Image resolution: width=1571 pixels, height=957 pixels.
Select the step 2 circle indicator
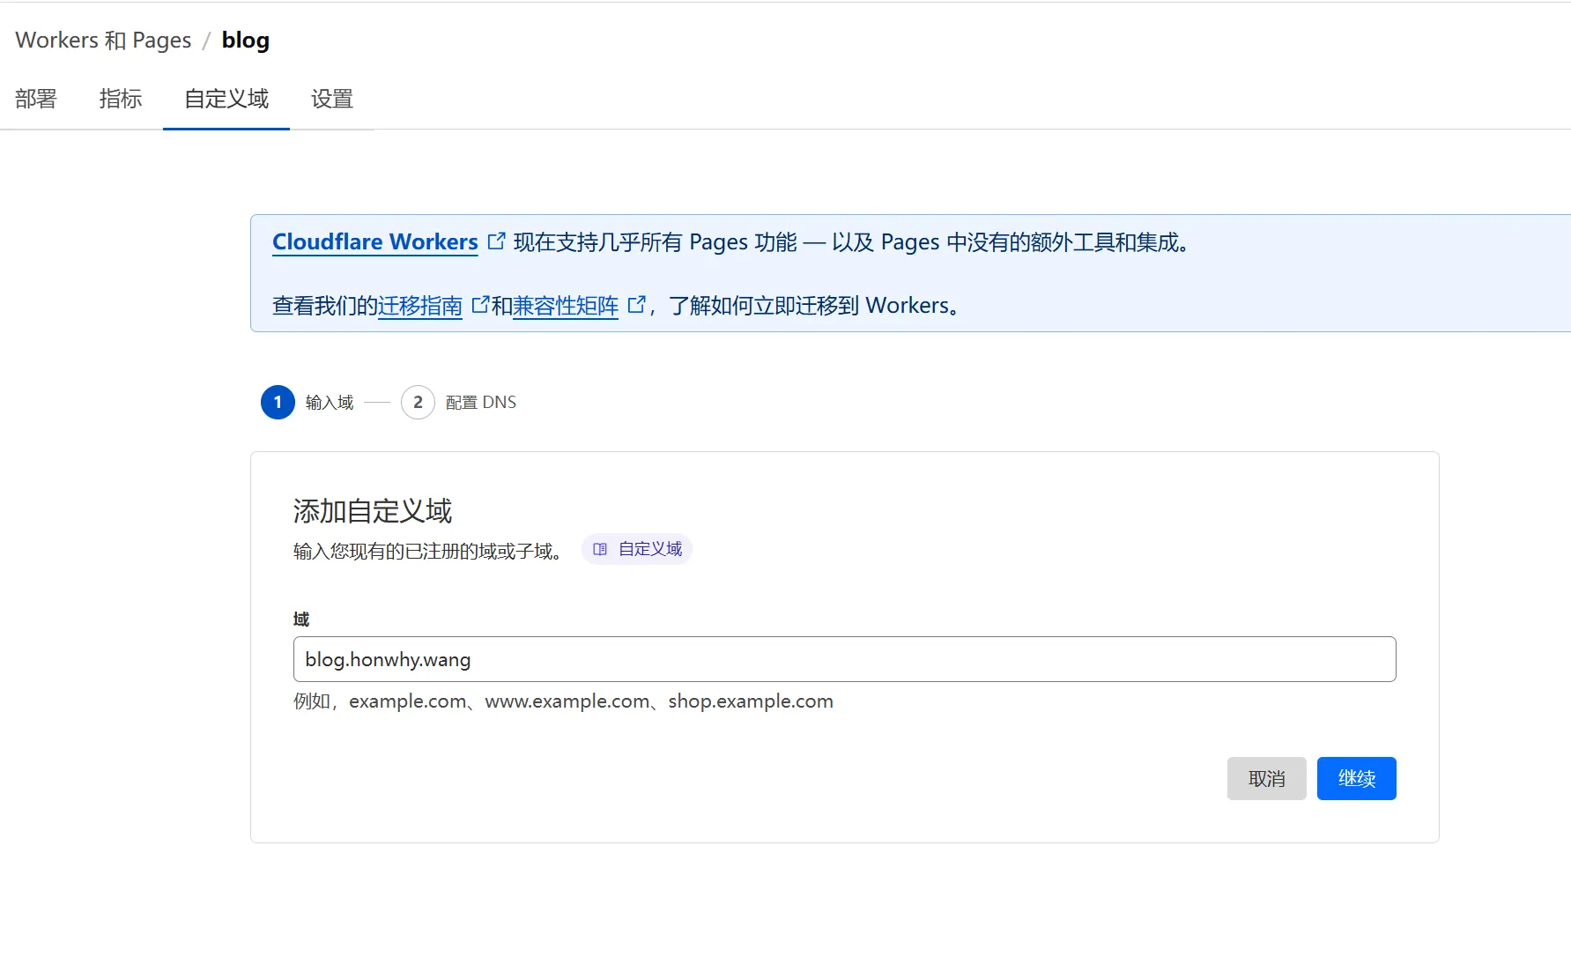tap(418, 402)
